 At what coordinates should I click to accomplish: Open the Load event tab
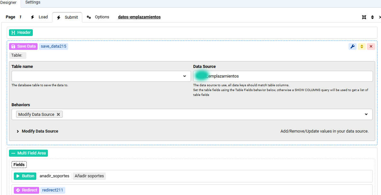click(x=39, y=17)
